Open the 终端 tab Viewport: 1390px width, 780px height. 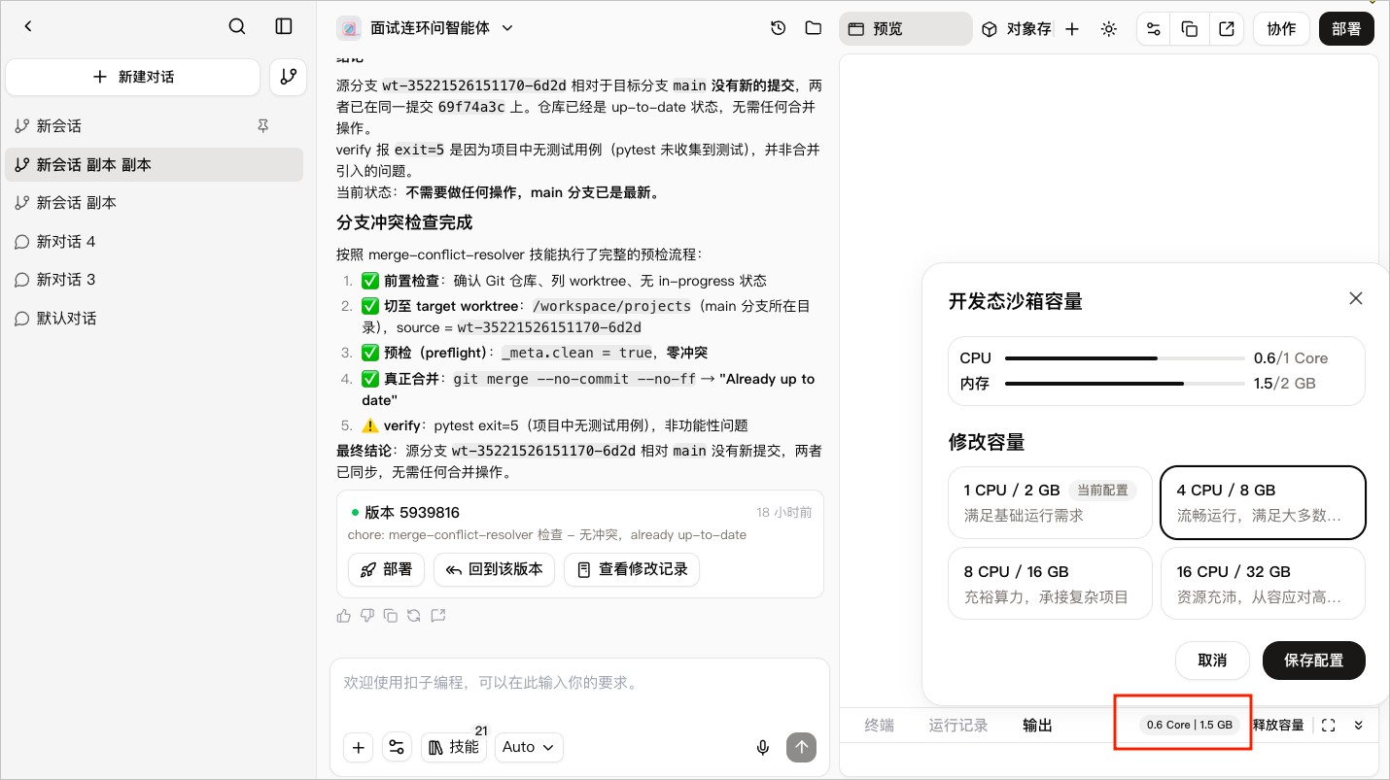(x=879, y=725)
